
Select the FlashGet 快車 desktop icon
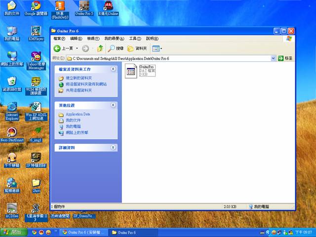[x=60, y=10]
